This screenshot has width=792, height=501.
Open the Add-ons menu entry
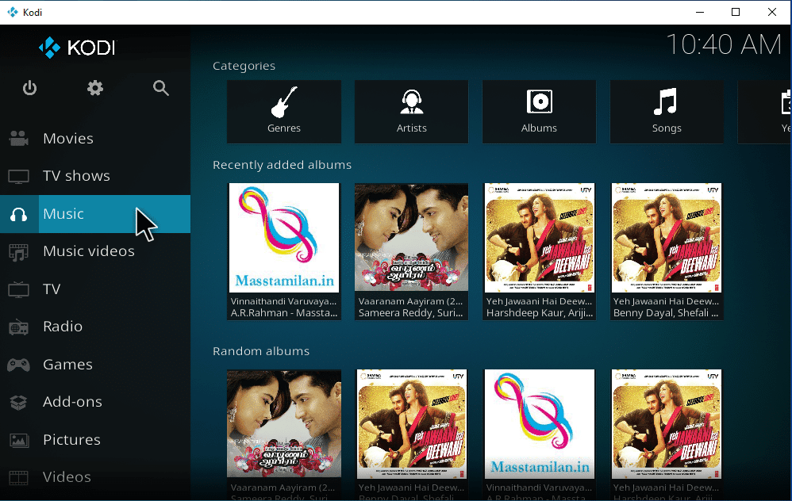[x=72, y=402]
